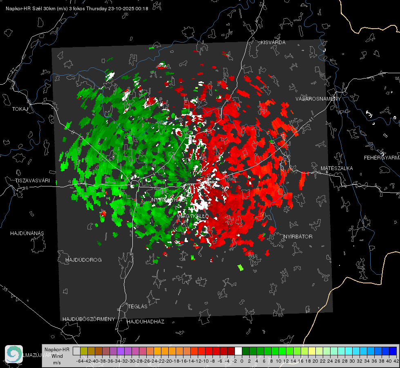Pick the dark green swatch between 0 and 2

[x=246, y=351]
